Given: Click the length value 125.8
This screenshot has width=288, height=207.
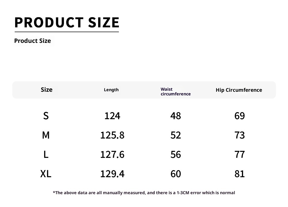Looking at the screenshot, I should (x=112, y=135).
